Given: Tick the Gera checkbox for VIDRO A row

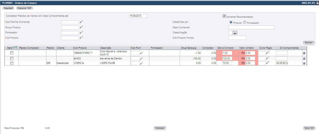Looking at the screenshot, I should pos(12,63).
